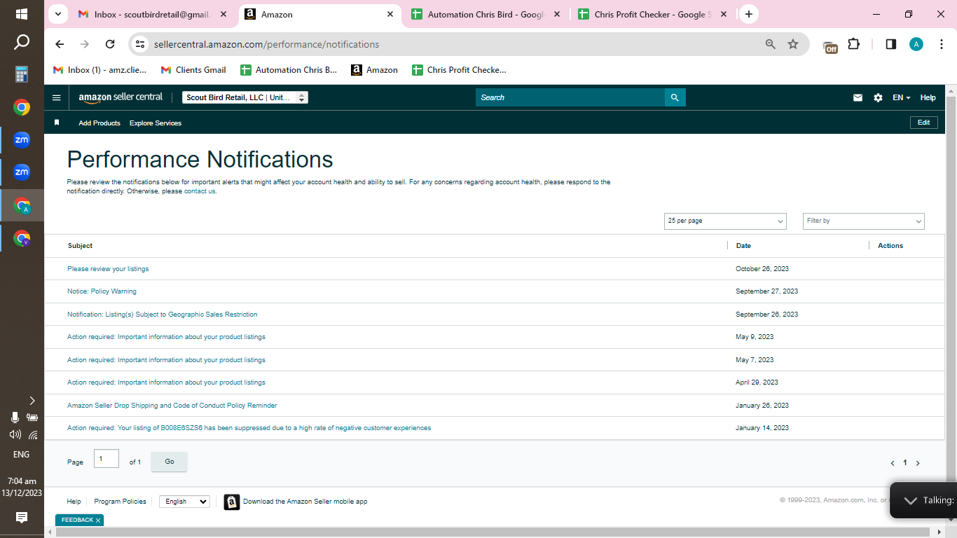Open the Geographic Sales Restriction notification

163,315
